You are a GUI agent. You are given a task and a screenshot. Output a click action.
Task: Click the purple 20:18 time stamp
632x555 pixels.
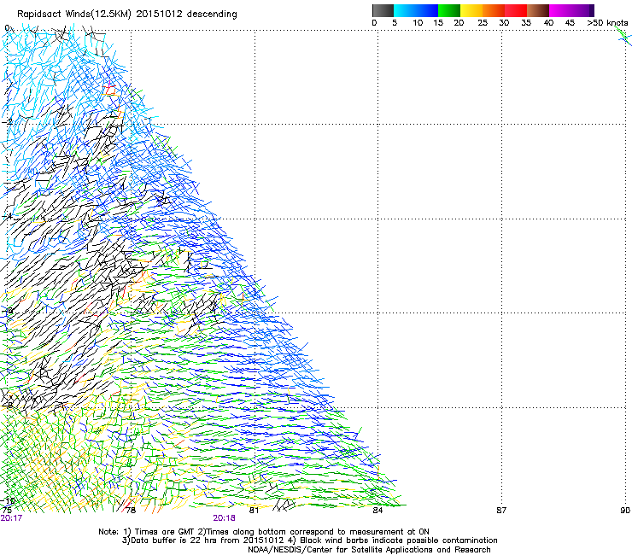pyautogui.click(x=224, y=518)
